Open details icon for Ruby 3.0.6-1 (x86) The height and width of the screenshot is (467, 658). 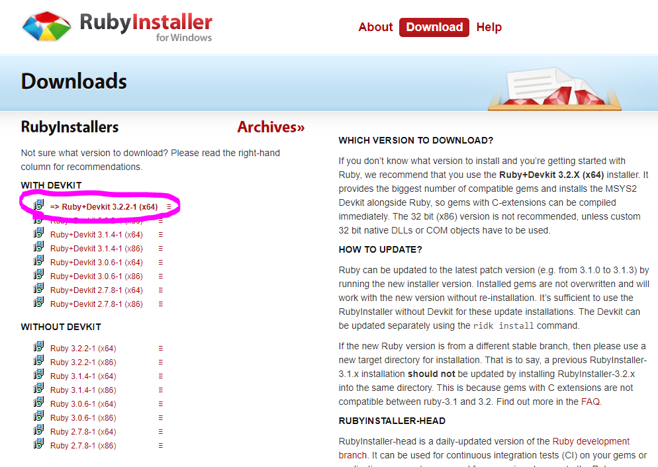click(160, 417)
